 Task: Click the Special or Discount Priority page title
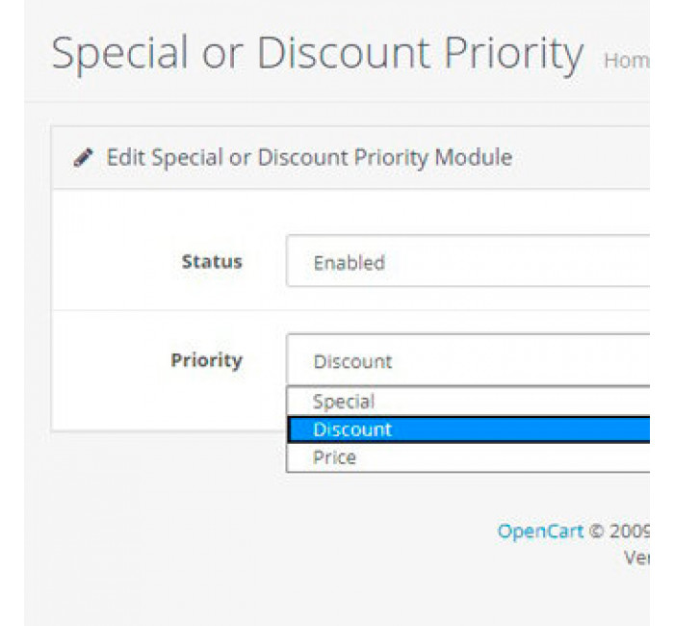[x=317, y=54]
